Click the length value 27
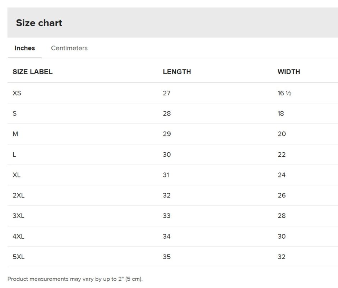 (167, 93)
